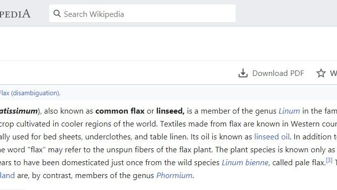Open the Linum bienne link
Screen dimensions: 337x190
point(245,163)
